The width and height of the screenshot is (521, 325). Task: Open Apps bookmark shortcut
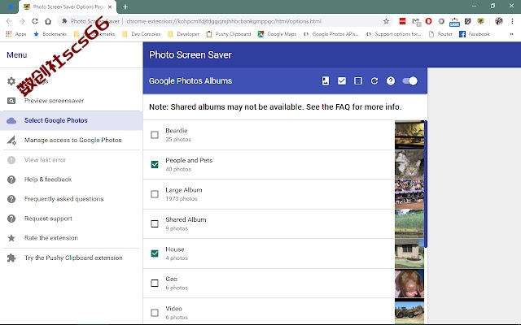coord(16,34)
